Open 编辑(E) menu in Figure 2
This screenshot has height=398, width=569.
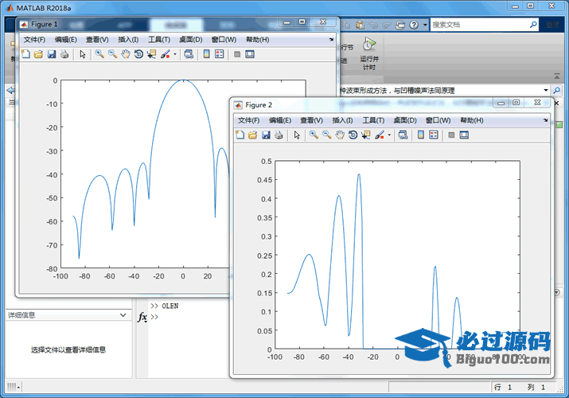(x=280, y=120)
